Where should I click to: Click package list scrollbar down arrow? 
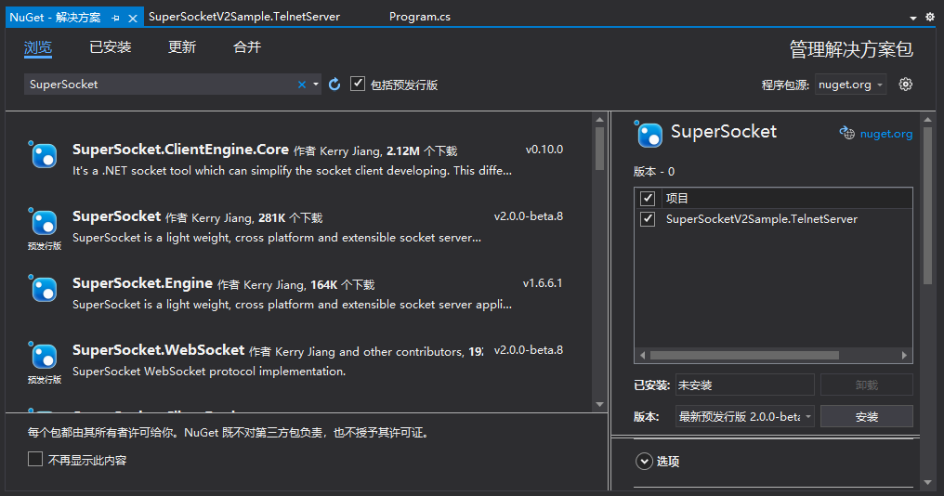pos(599,404)
